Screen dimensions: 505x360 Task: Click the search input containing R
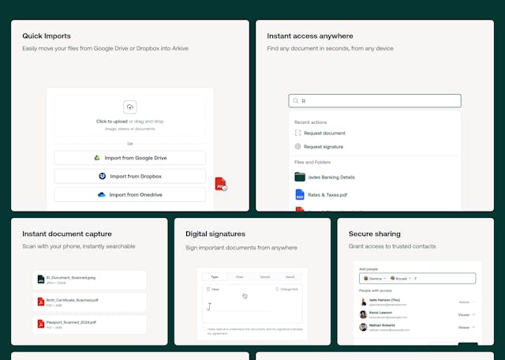[375, 101]
